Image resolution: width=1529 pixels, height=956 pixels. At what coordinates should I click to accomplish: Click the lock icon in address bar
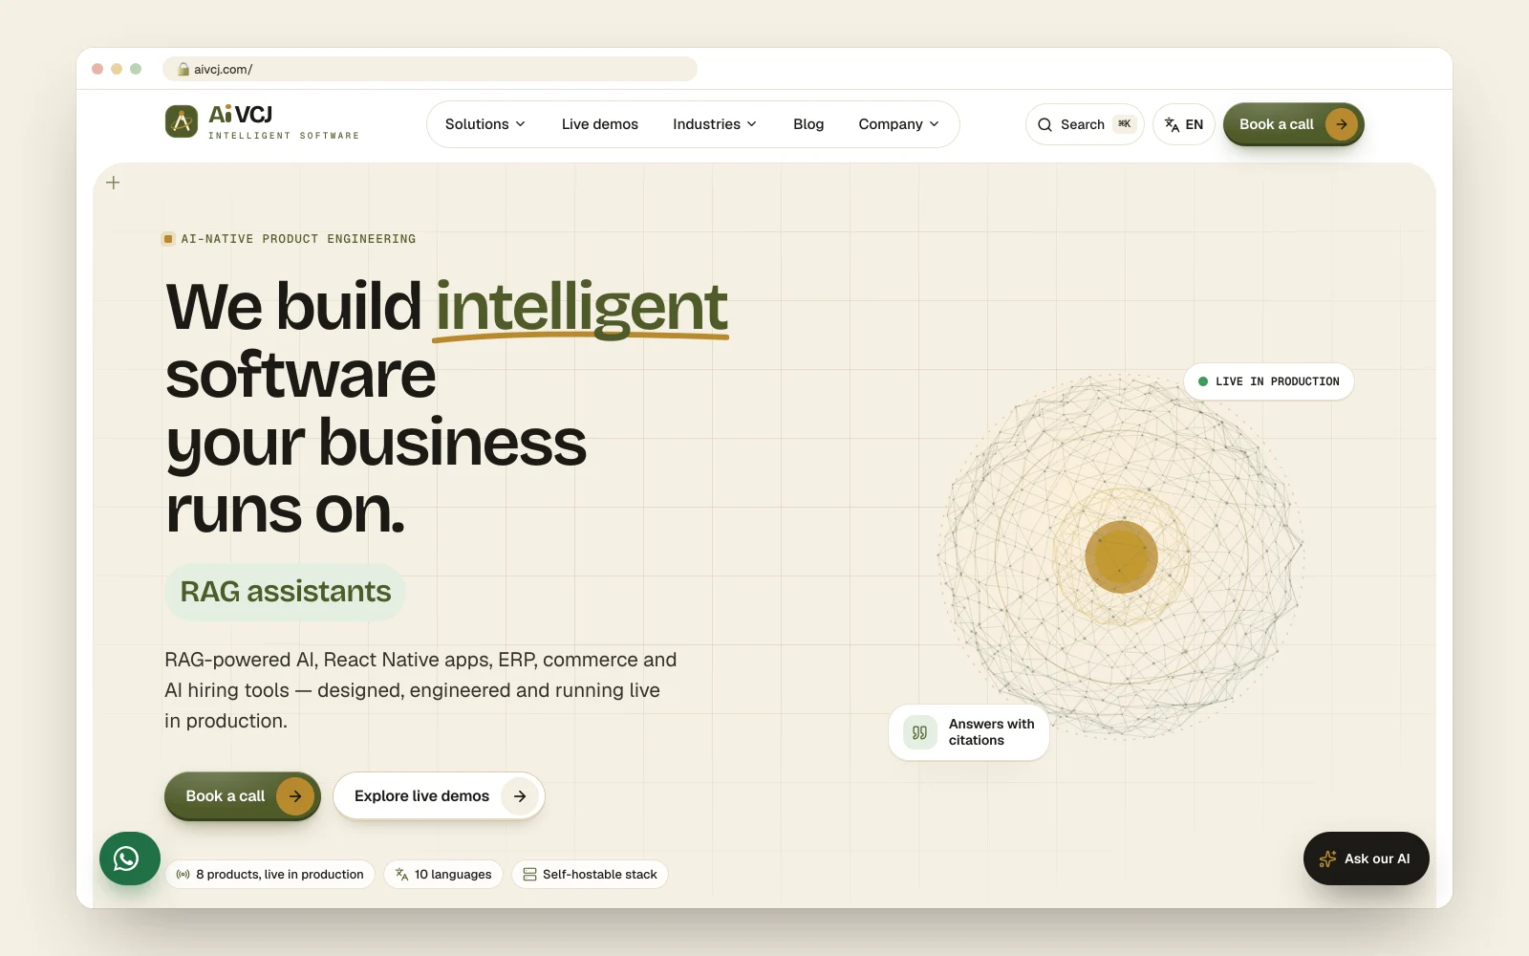coord(183,69)
